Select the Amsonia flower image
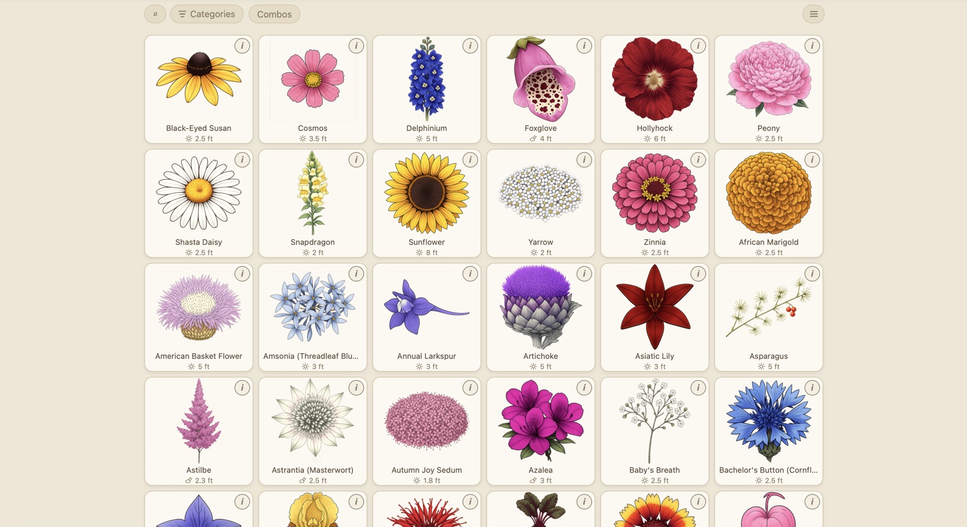The height and width of the screenshot is (527, 967). (x=312, y=307)
